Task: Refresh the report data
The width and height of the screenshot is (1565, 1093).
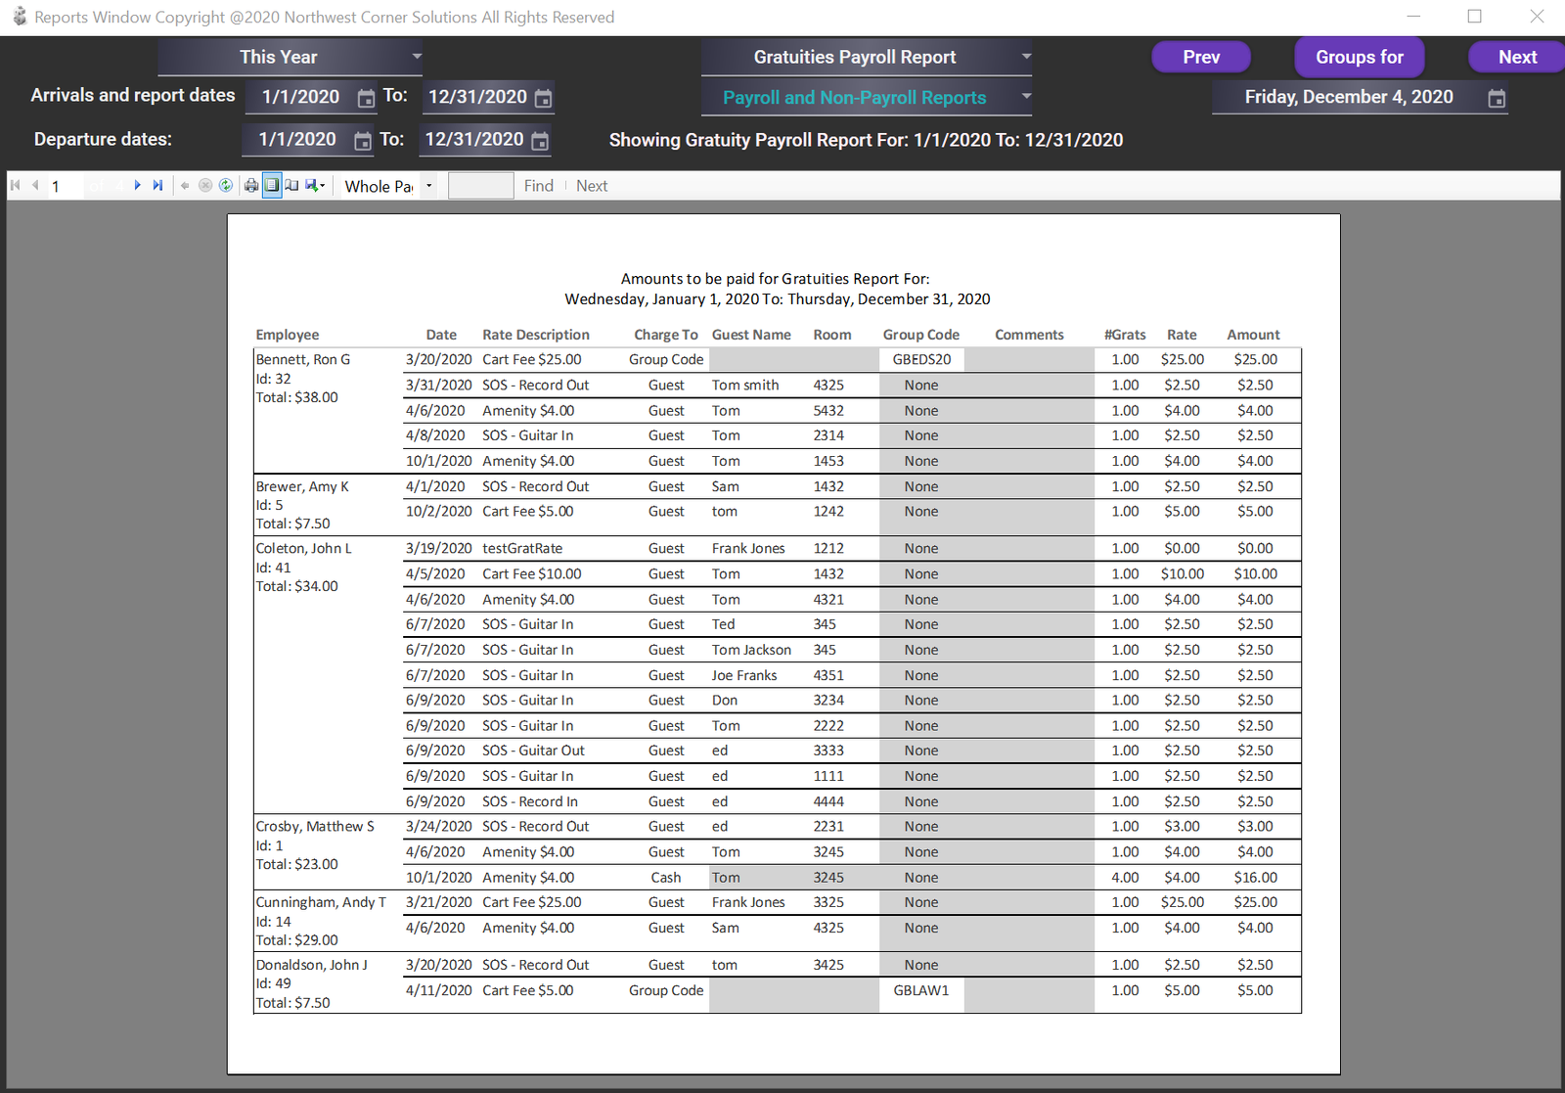Action: [226, 185]
